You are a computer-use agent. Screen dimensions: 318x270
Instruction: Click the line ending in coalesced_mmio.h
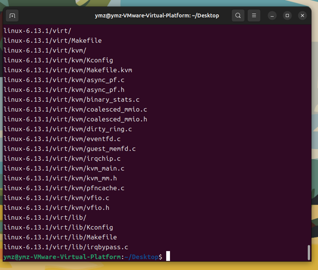tap(75, 119)
